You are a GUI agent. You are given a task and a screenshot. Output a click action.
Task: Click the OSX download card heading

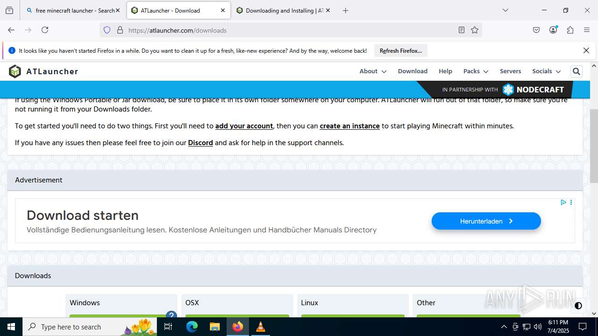click(192, 303)
